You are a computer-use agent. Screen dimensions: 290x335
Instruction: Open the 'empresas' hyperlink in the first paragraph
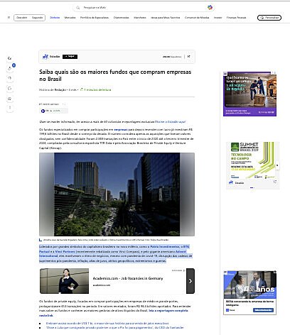click(x=121, y=129)
